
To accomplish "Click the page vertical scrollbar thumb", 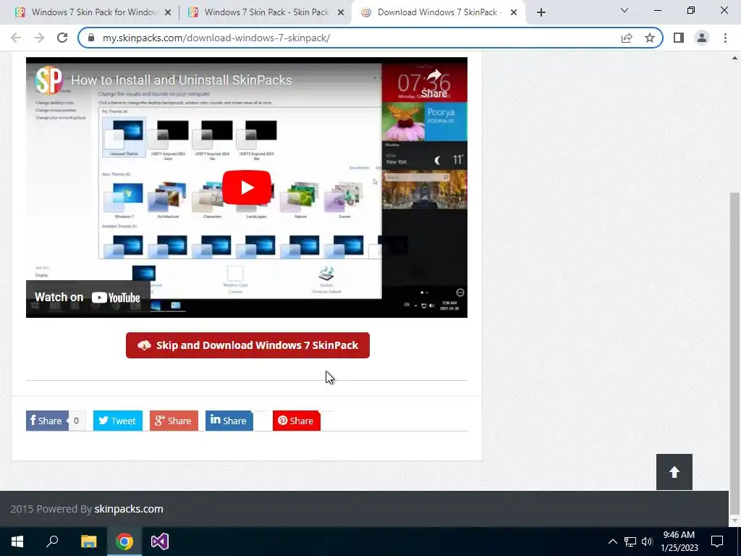I will [x=734, y=353].
